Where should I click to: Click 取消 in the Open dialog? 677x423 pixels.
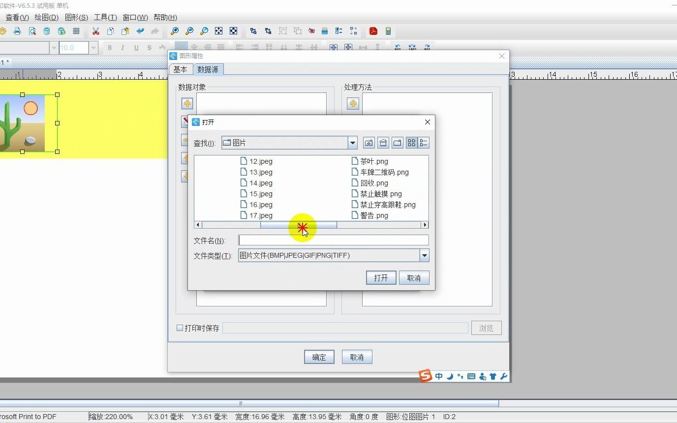tap(414, 278)
